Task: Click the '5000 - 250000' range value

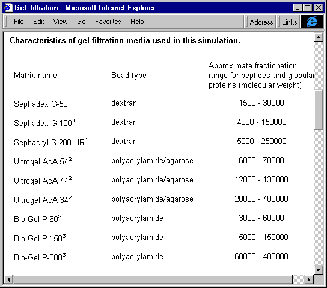Action: pyautogui.click(x=261, y=141)
